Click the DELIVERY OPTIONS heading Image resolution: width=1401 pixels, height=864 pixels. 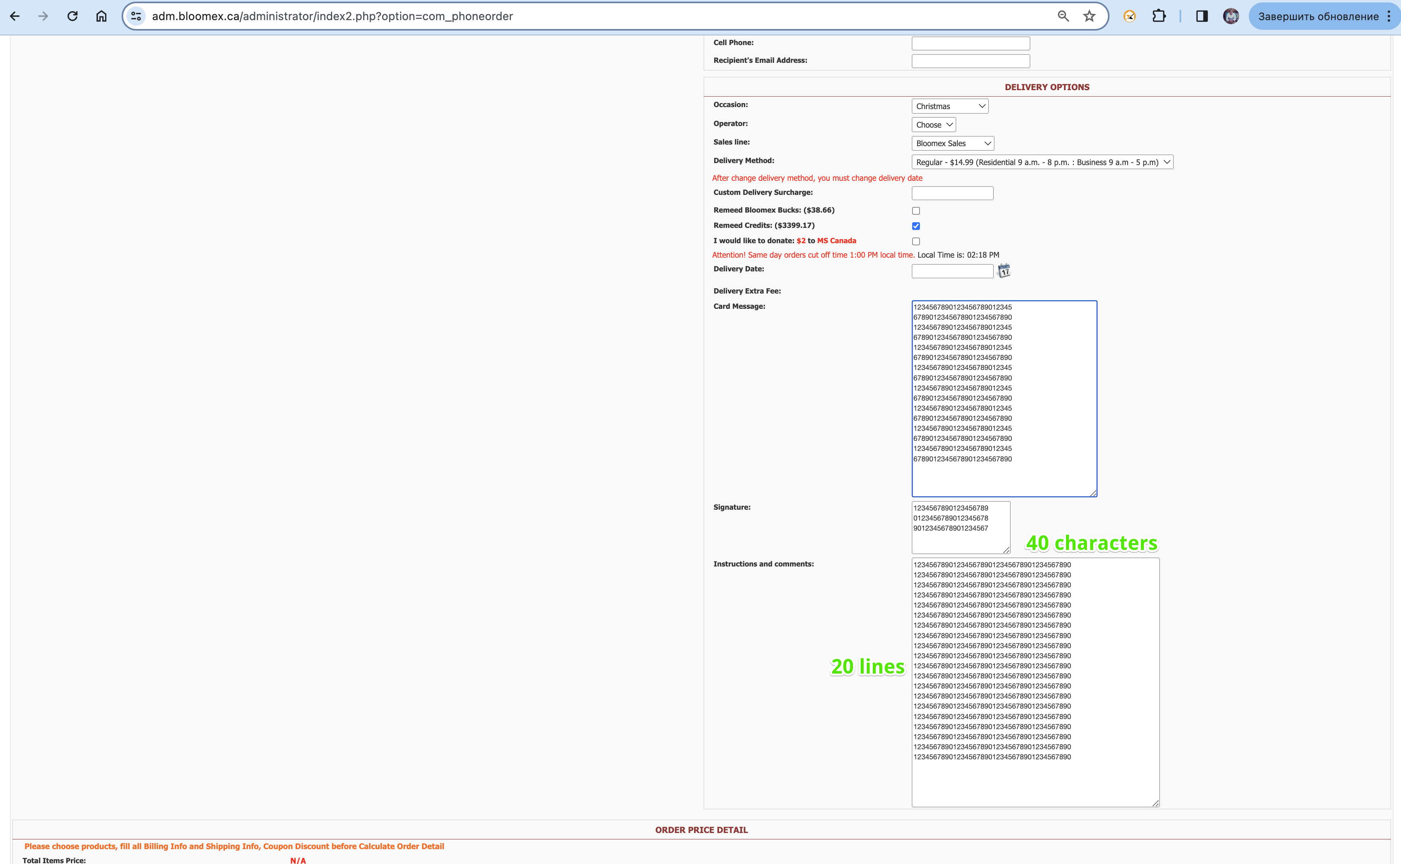coord(1047,87)
